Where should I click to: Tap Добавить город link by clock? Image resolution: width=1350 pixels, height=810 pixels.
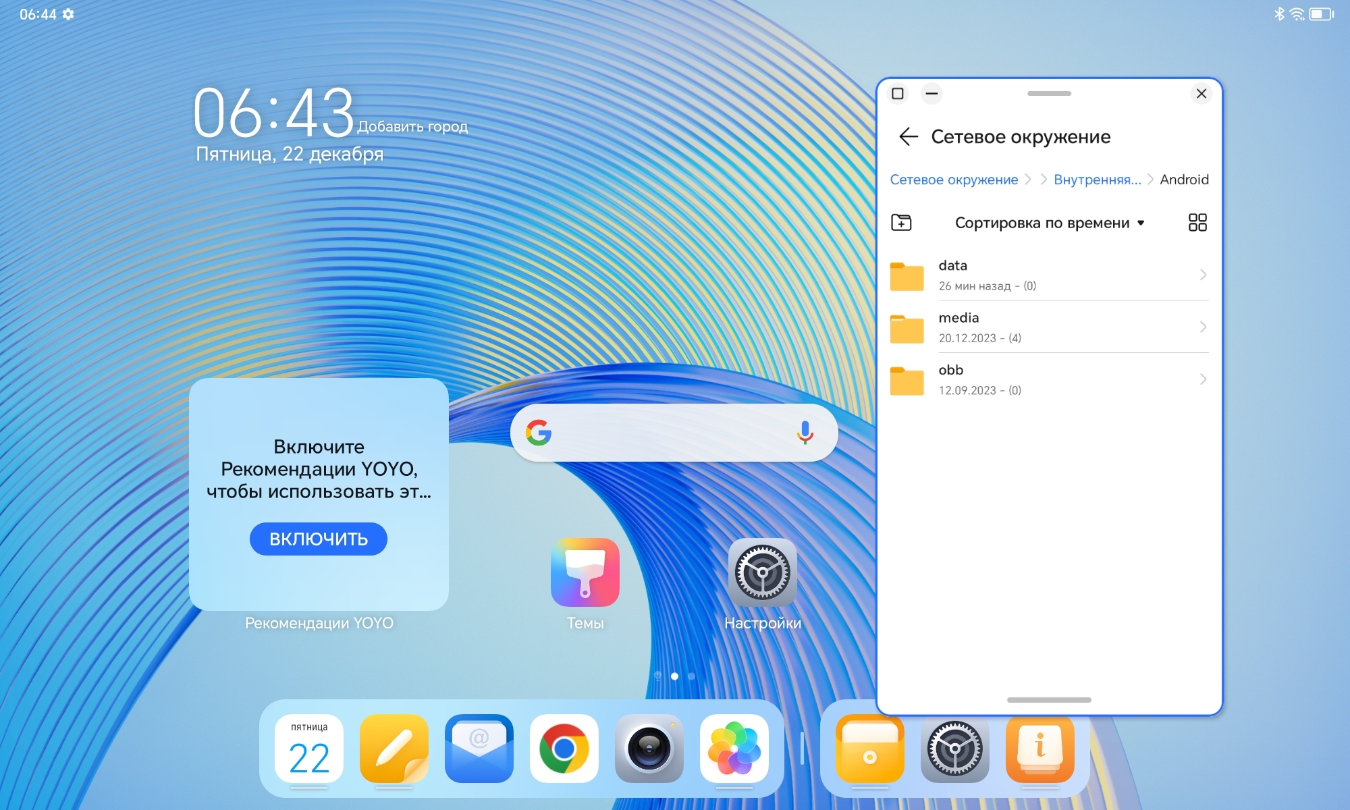point(412,126)
